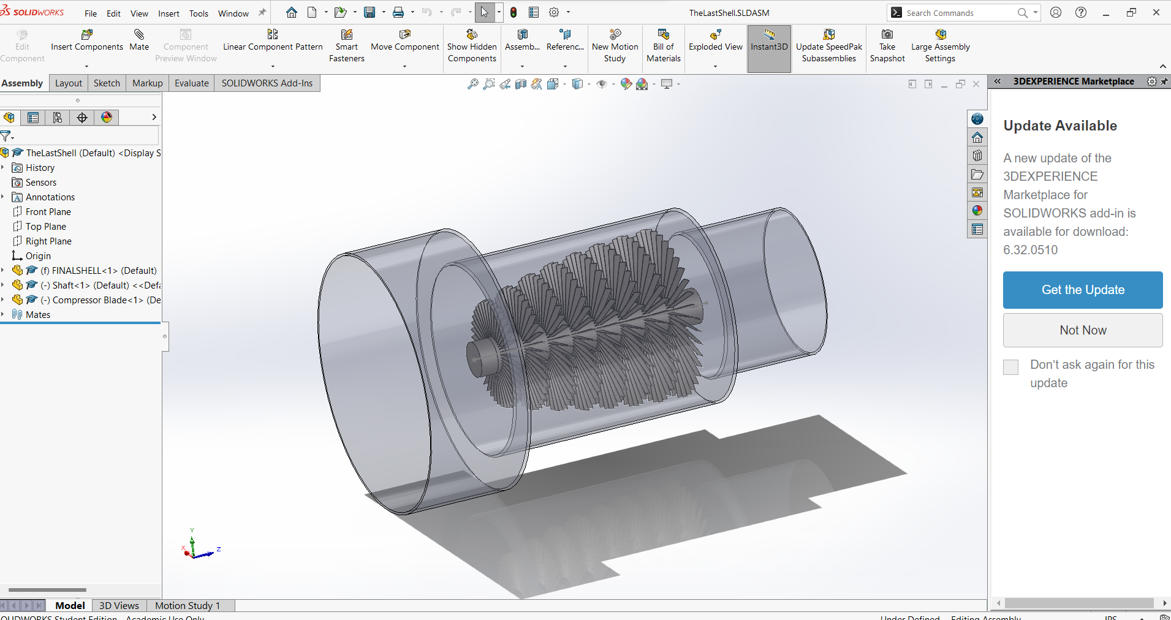
Task: Open Design Library in task pane
Action: point(977,156)
